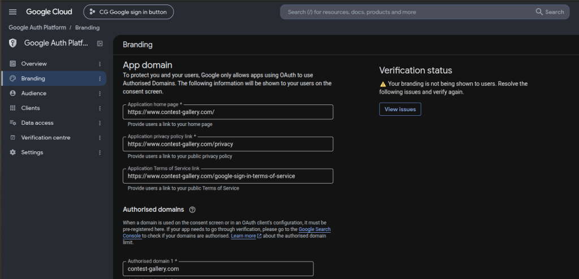Edit the Application Terms of Service link field
Screen dimensions: 579x279
pos(228,176)
